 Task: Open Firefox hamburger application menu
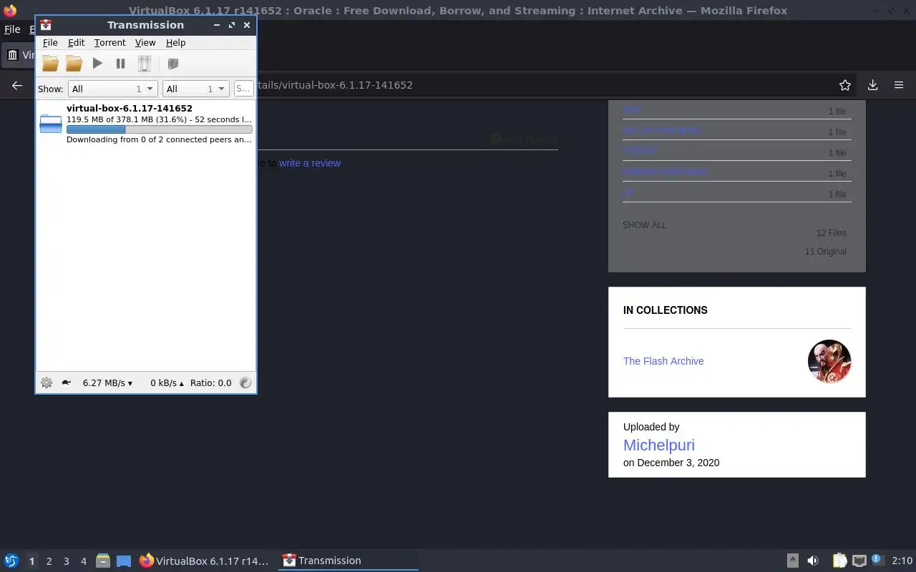tap(899, 85)
